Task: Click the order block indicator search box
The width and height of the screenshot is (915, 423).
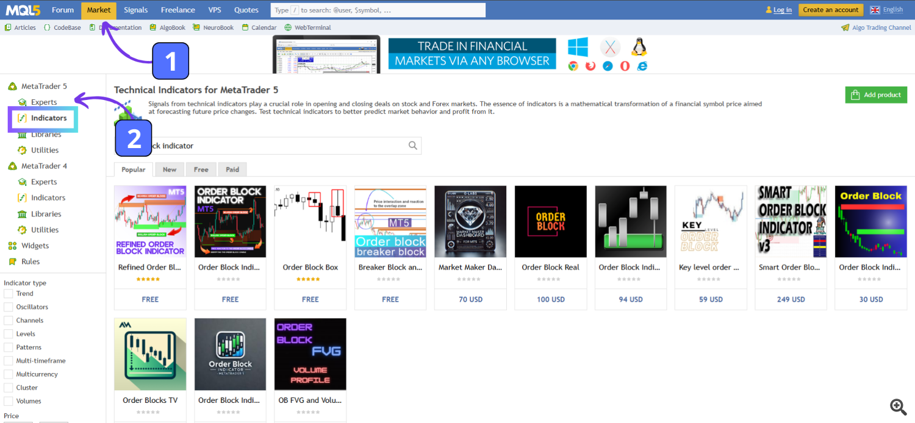Action: (268, 146)
